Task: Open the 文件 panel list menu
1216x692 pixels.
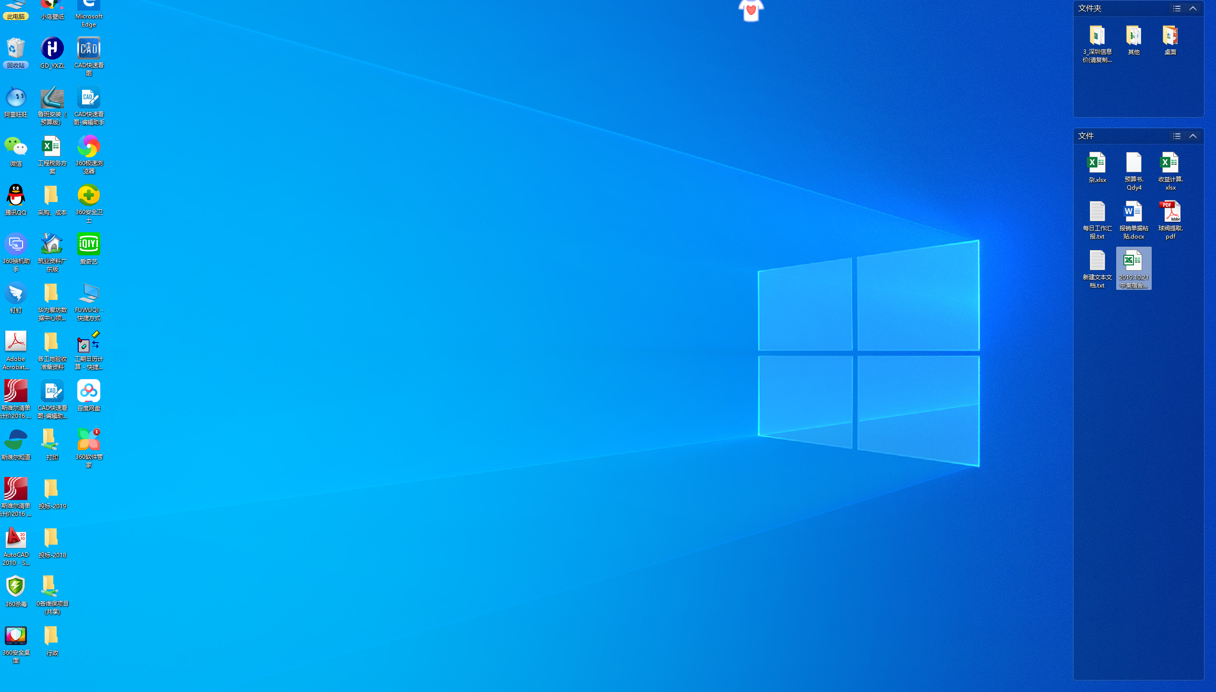Action: (1176, 136)
